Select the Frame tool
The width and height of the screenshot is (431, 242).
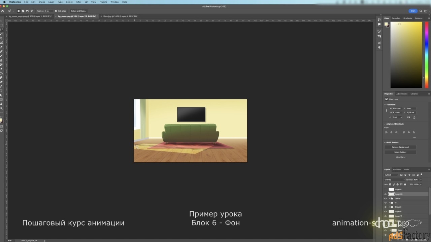1,42
